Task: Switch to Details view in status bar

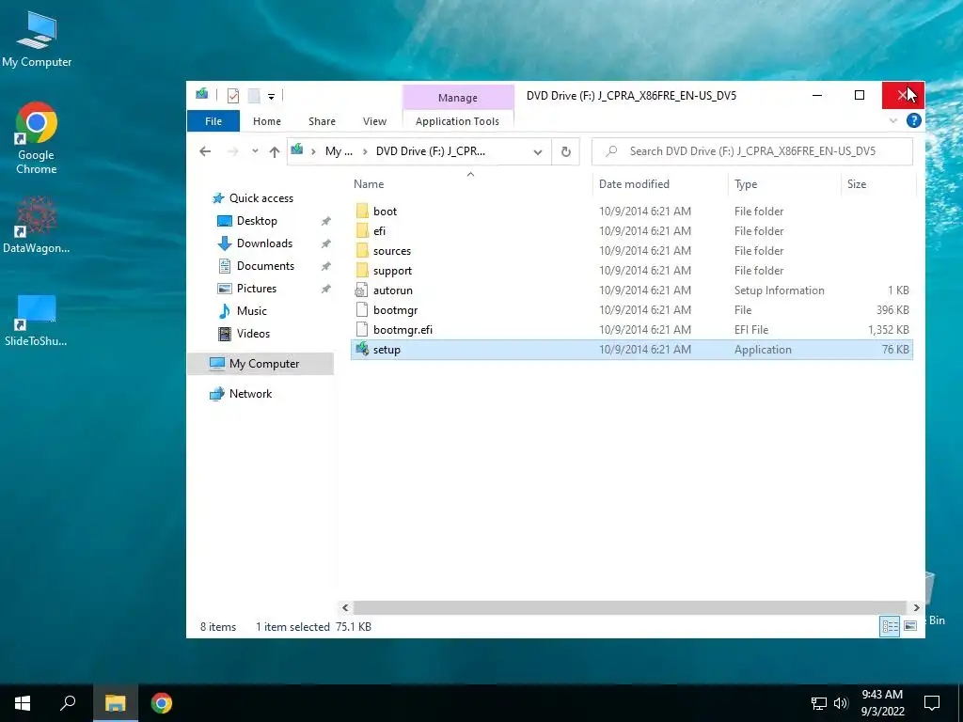Action: pos(890,626)
